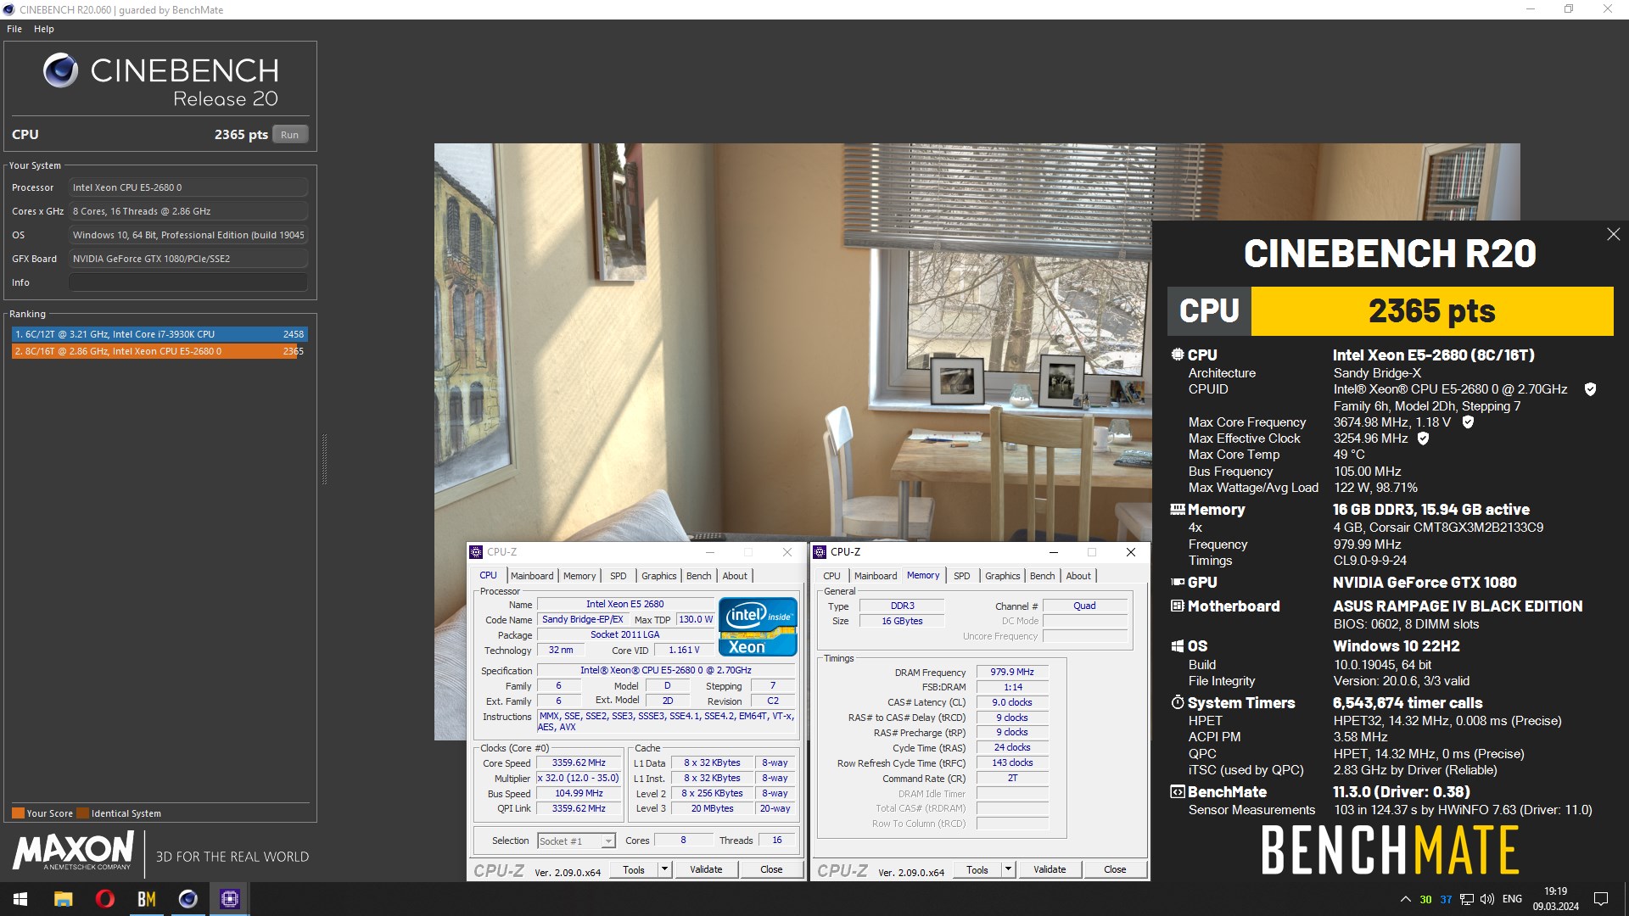Click the Memory module icon in BenchMate panel
The image size is (1629, 916).
(1178, 510)
